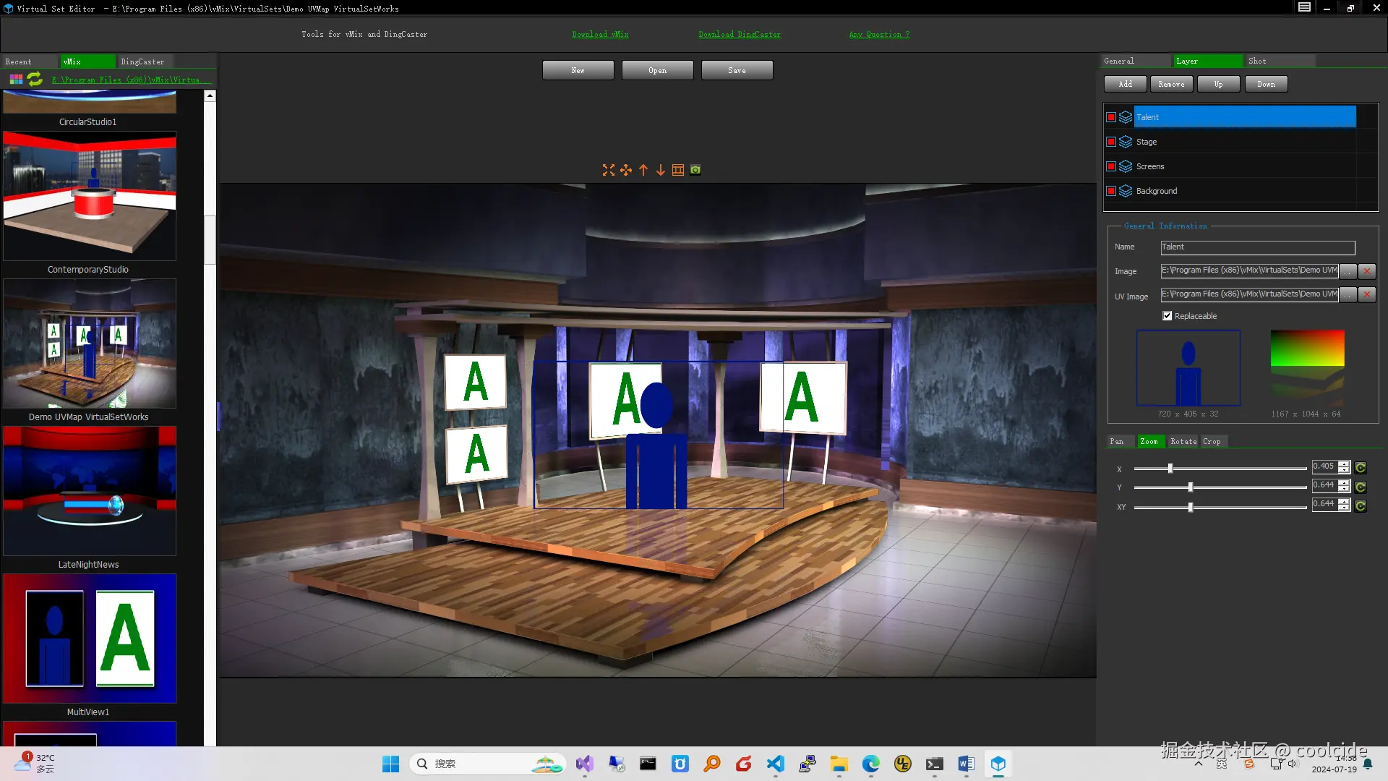Click the Talent layer stack icon

click(1126, 117)
